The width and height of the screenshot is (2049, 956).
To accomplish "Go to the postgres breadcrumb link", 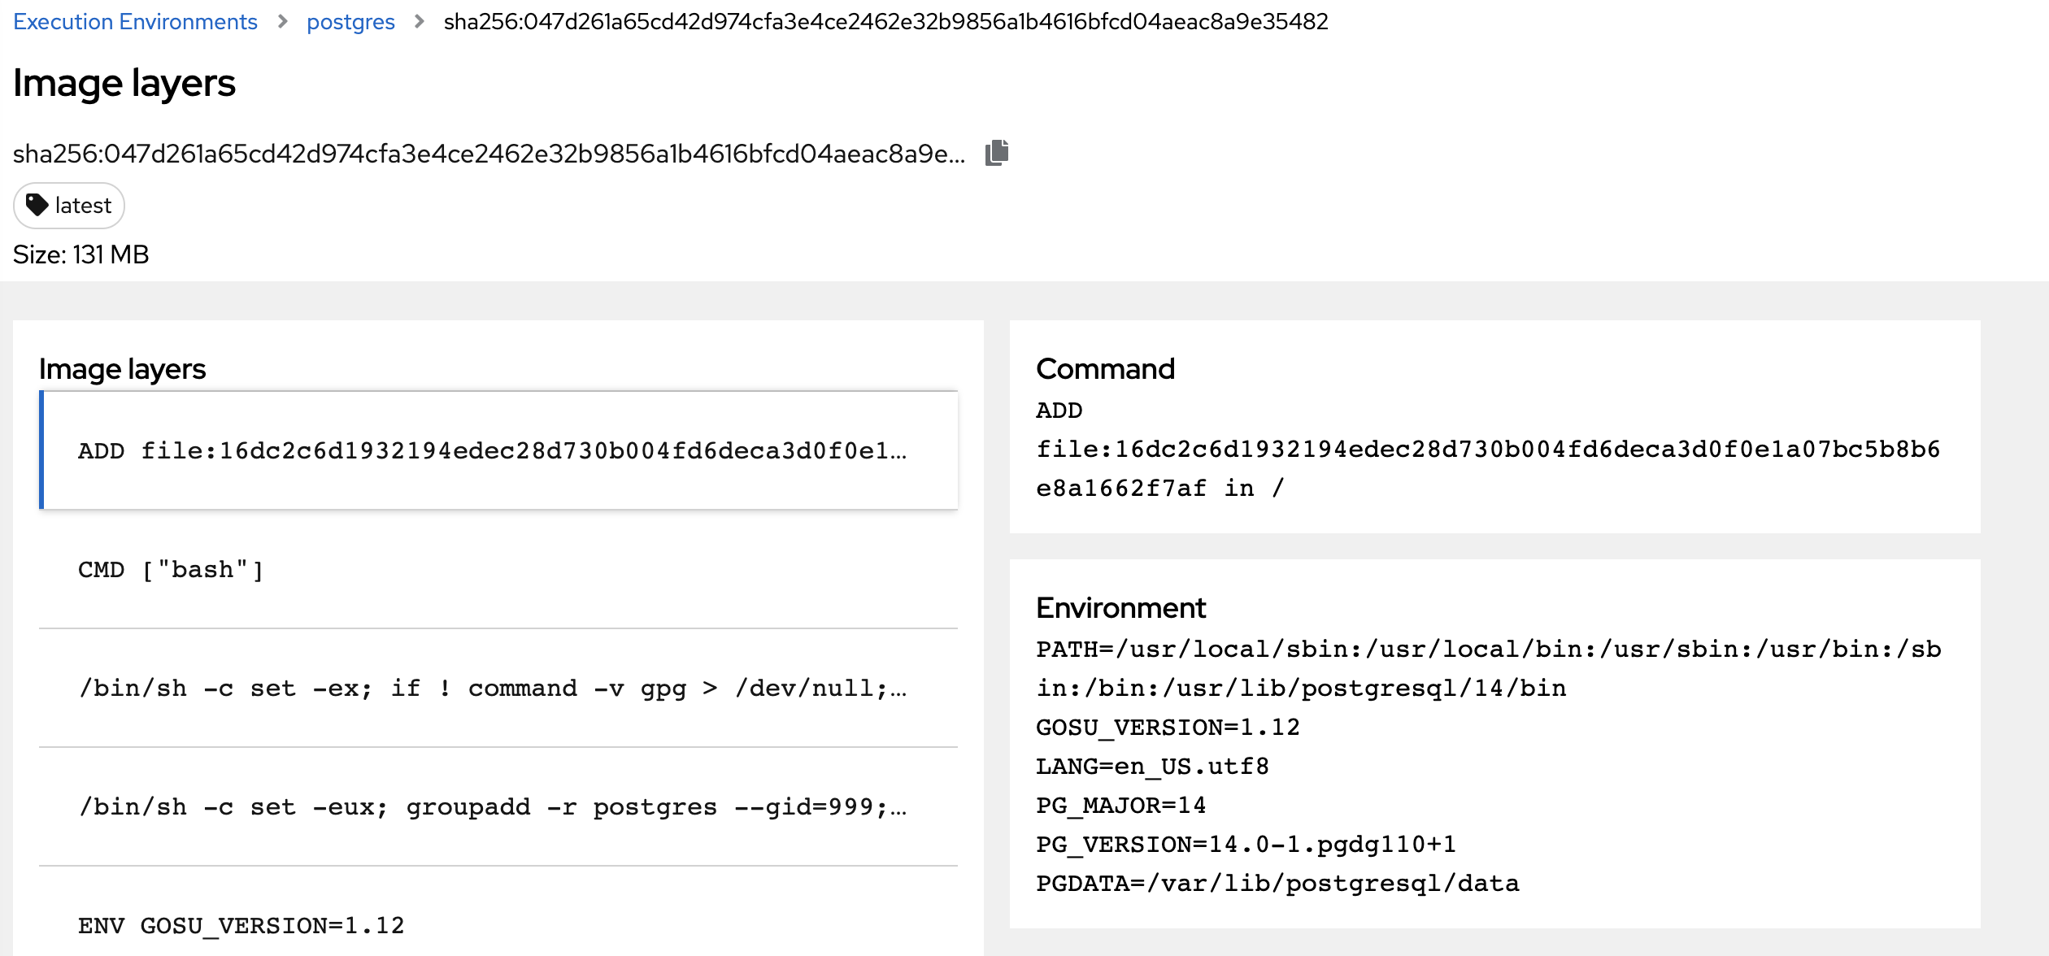I will tap(350, 22).
